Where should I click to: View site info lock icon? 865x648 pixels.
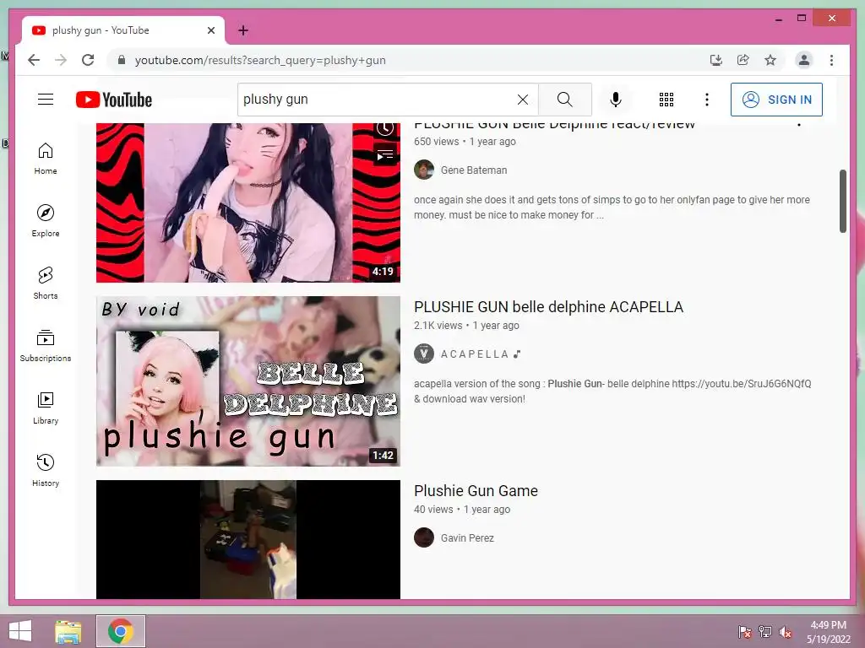[x=122, y=60]
